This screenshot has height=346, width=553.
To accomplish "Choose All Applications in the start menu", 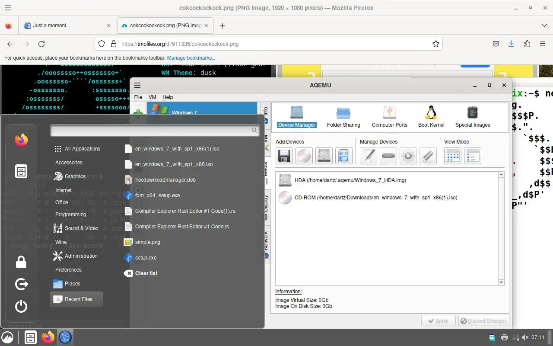I will [x=77, y=149].
